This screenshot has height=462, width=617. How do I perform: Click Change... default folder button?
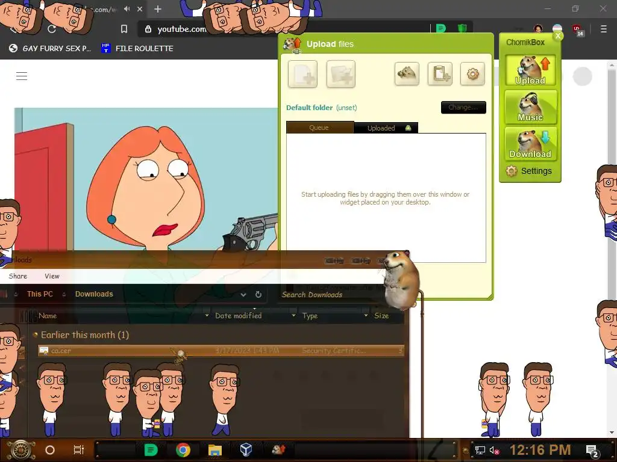(x=463, y=107)
